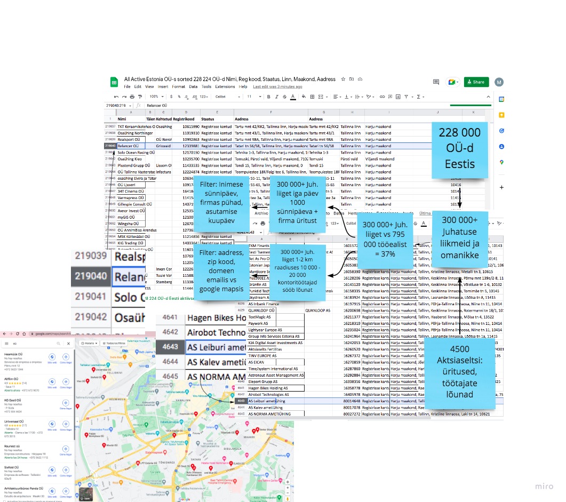
Task: Open the font size 11 dropdown
Action: 254,97
